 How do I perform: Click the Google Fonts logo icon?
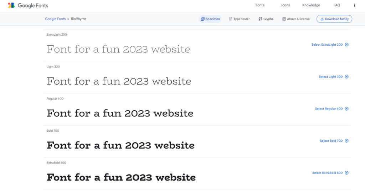11,5
